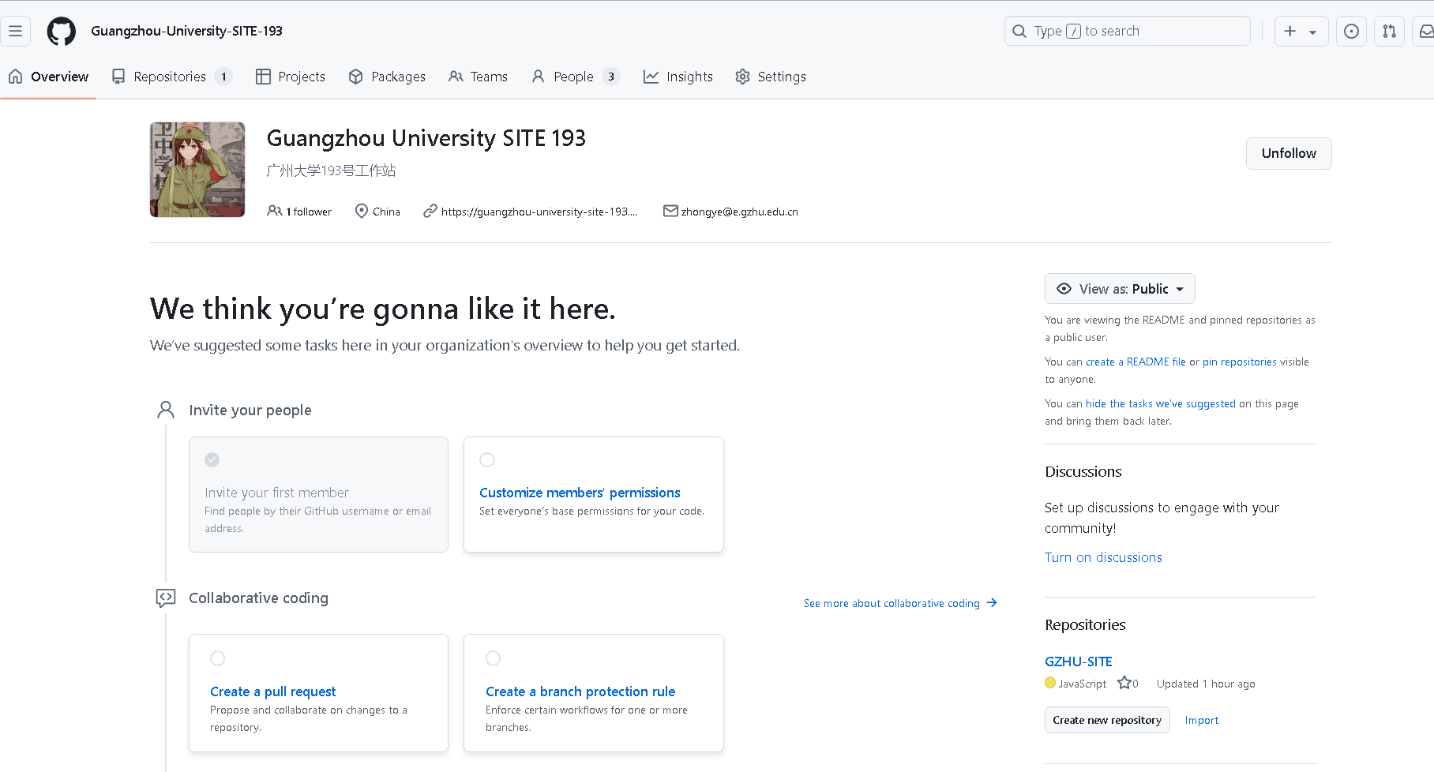Expand the plus create-new dropdown
This screenshot has height=772, width=1434.
(1301, 32)
